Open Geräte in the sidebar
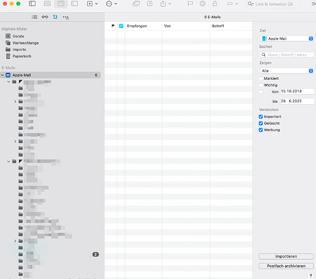Screen dimensions: 316x279 (18, 36)
